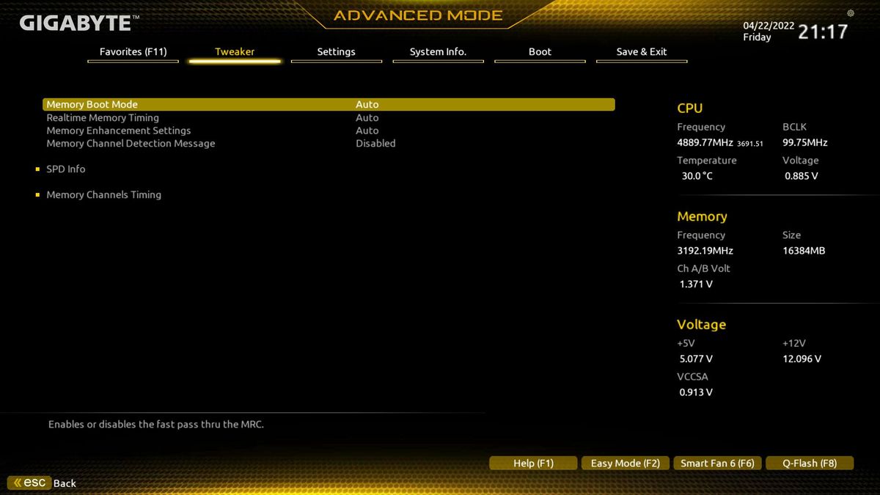Image resolution: width=880 pixels, height=495 pixels.
Task: Open Smart Fan 6 (F6)
Action: 717,463
